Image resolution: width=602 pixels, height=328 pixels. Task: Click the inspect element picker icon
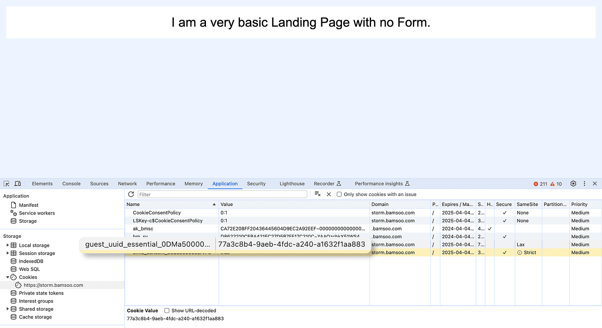coord(6,184)
